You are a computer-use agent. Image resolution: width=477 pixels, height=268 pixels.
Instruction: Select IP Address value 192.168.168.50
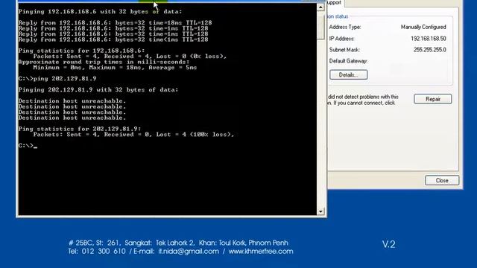[x=429, y=39]
